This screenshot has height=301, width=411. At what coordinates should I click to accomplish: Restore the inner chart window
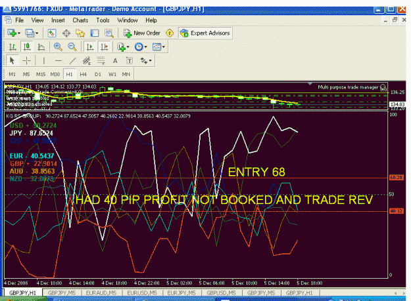[395, 20]
